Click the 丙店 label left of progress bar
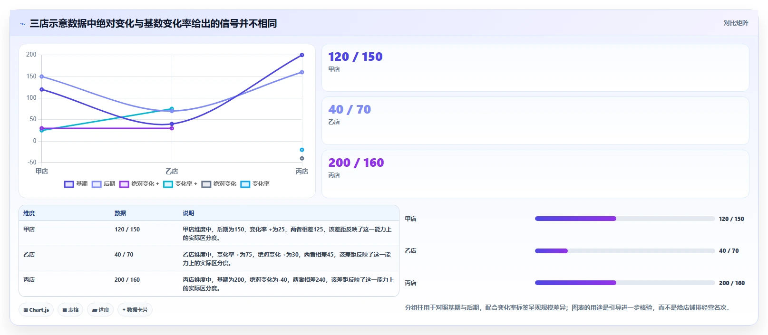 (x=411, y=283)
